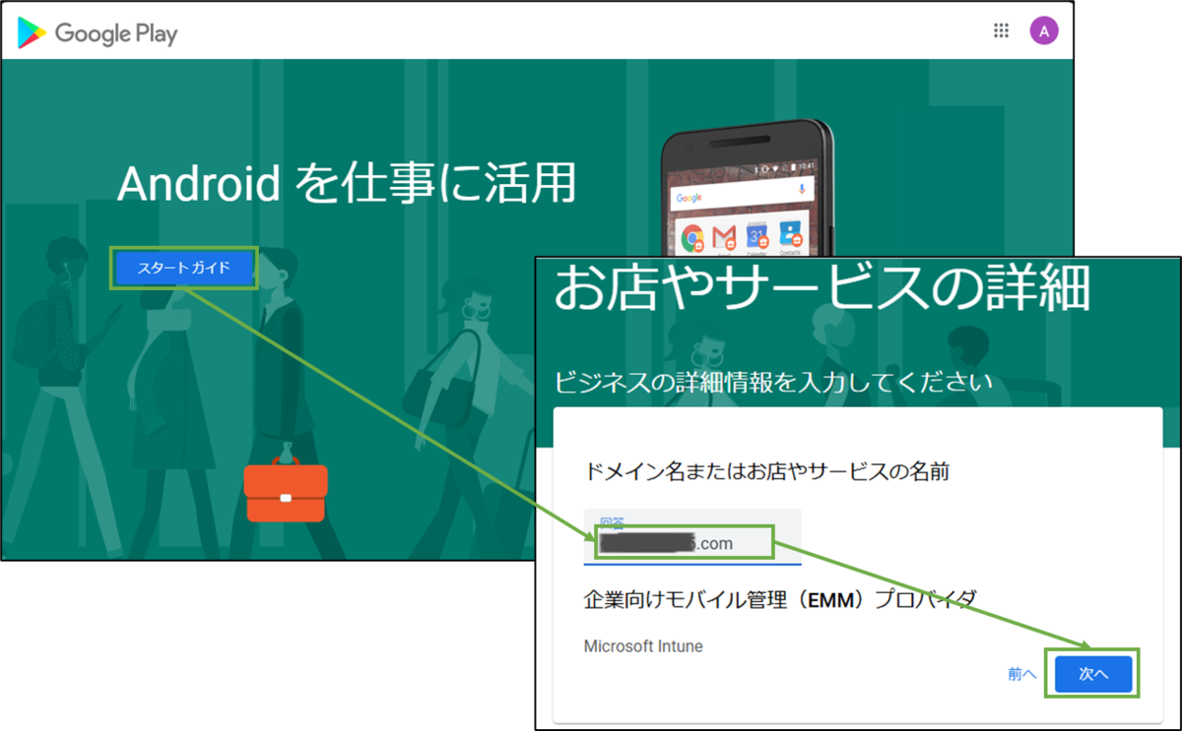The image size is (1182, 731).
Task: Open the Google apps grid
Action: click(1001, 30)
